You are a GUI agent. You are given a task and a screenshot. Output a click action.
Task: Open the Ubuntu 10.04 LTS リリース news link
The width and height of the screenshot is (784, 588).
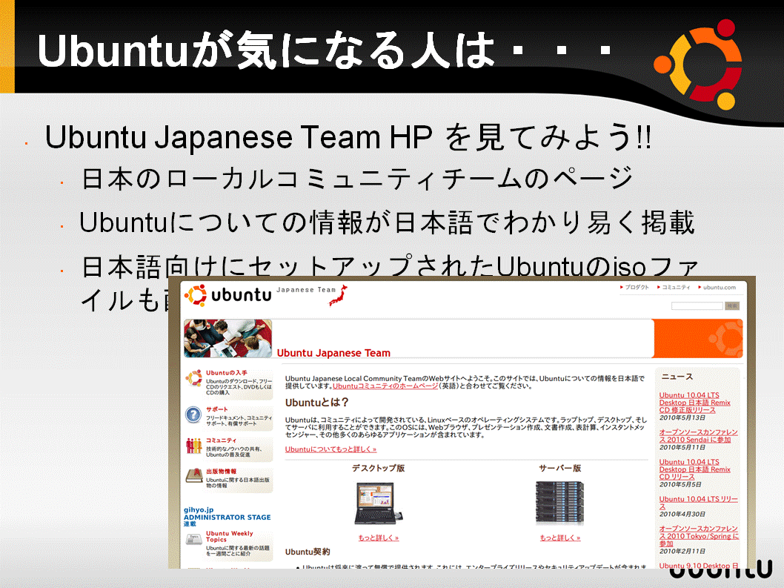click(x=698, y=503)
